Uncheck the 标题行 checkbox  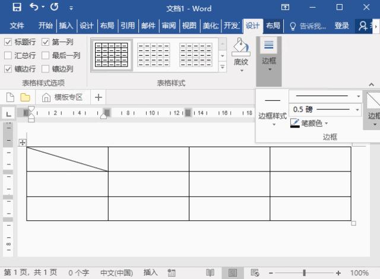click(8, 42)
